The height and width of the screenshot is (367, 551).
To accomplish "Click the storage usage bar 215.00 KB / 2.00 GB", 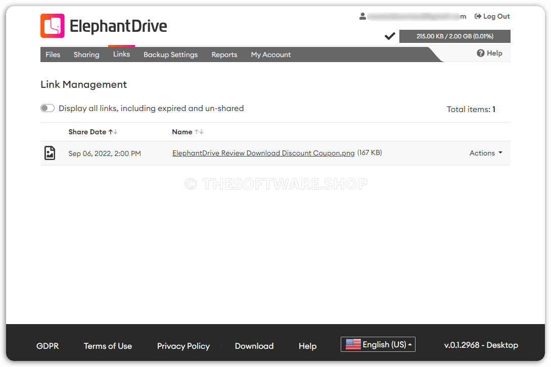I will tap(455, 36).
